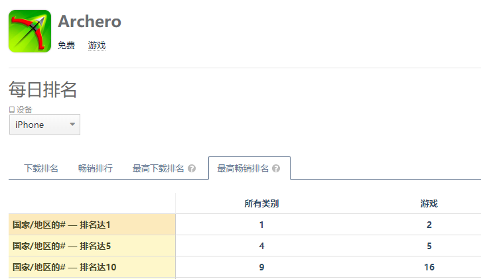Select the 排名达10 row label

(x=64, y=267)
